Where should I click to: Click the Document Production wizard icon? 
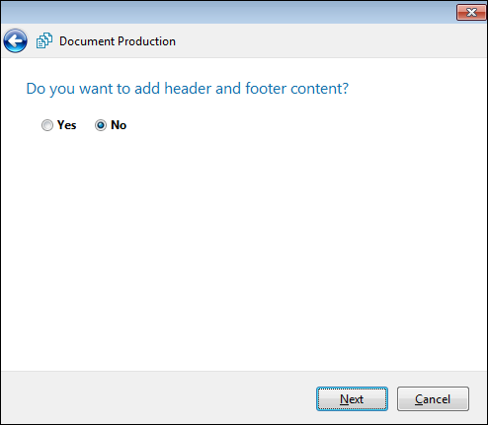(44, 40)
